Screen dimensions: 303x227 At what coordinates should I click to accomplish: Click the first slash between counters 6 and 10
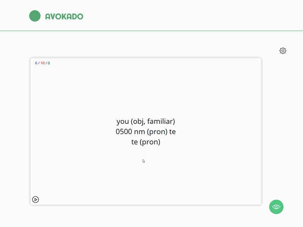click(x=39, y=63)
